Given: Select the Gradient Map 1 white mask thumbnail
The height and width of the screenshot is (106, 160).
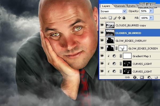Looking at the screenshot, I should (127, 56).
